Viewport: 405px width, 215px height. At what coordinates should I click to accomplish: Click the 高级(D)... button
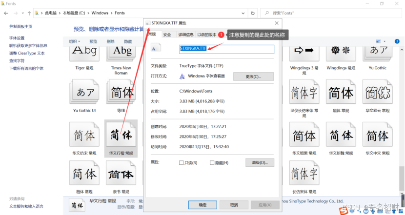[x=260, y=162]
